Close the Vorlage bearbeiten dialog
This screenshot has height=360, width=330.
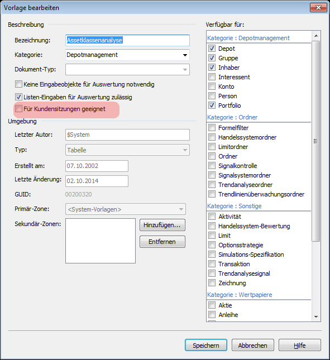318,8
